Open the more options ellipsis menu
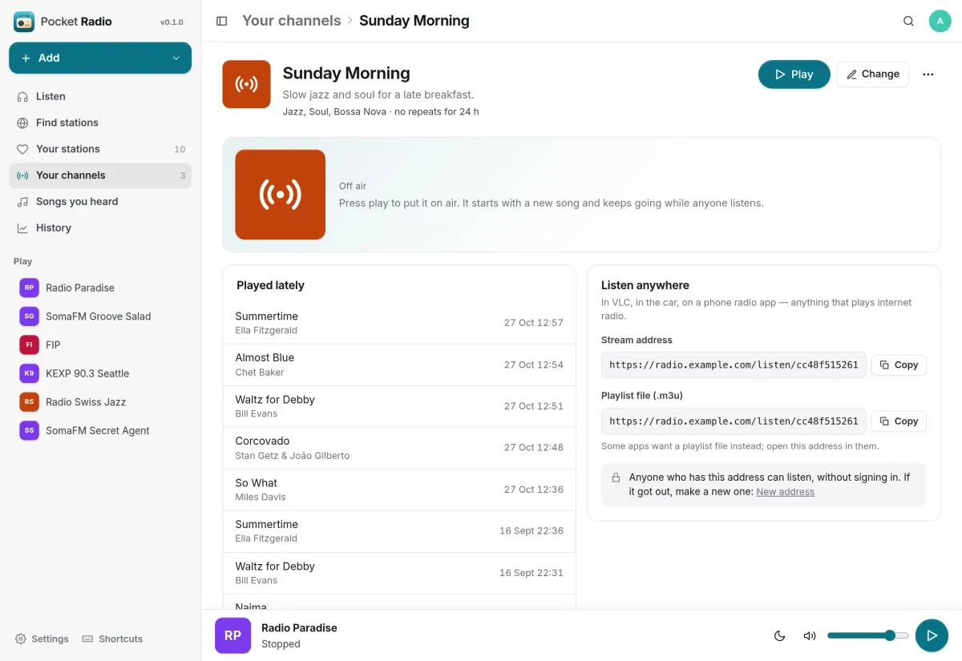This screenshot has width=962, height=661. 928,75
